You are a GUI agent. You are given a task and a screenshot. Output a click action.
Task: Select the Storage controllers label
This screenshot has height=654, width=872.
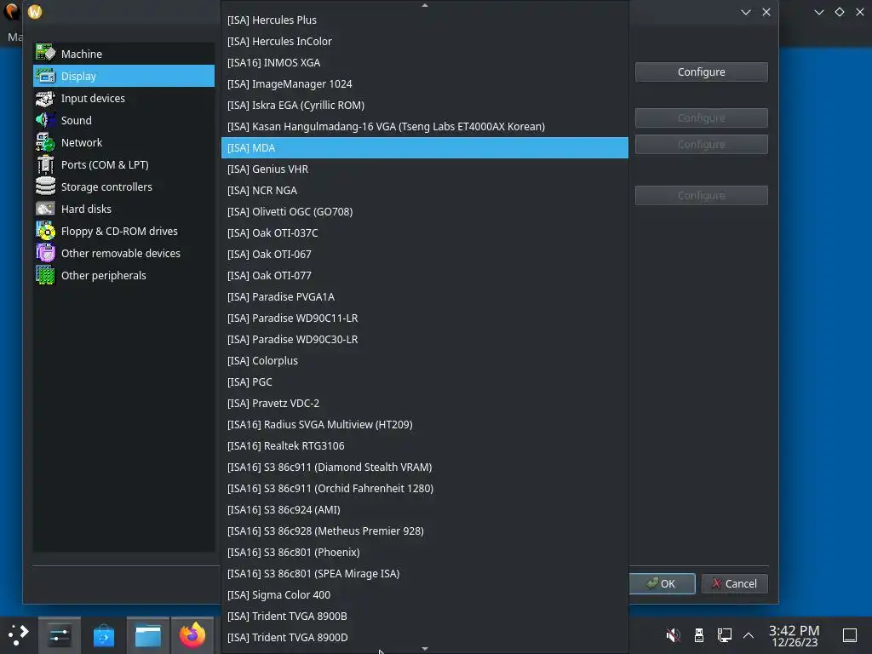pyautogui.click(x=106, y=186)
